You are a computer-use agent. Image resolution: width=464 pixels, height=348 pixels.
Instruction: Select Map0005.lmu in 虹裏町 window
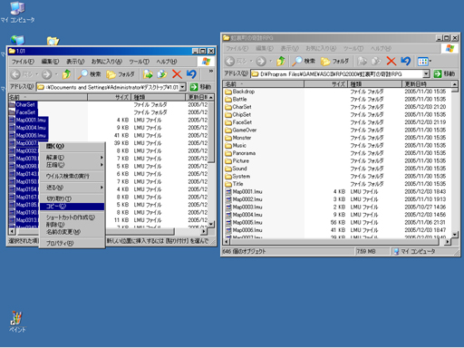[244, 222]
